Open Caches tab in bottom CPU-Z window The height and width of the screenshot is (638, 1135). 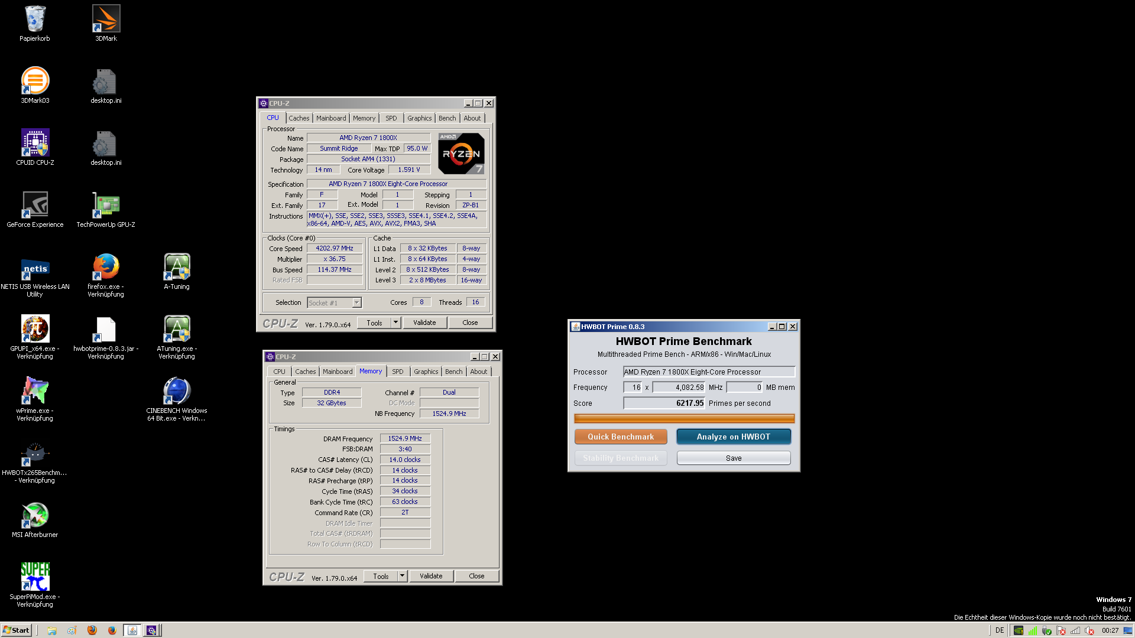305,372
